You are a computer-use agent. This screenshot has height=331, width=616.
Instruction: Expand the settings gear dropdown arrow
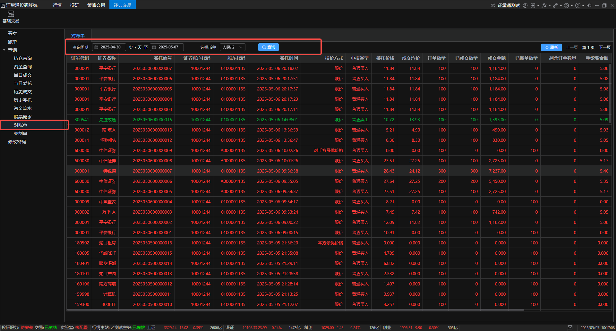572,5
